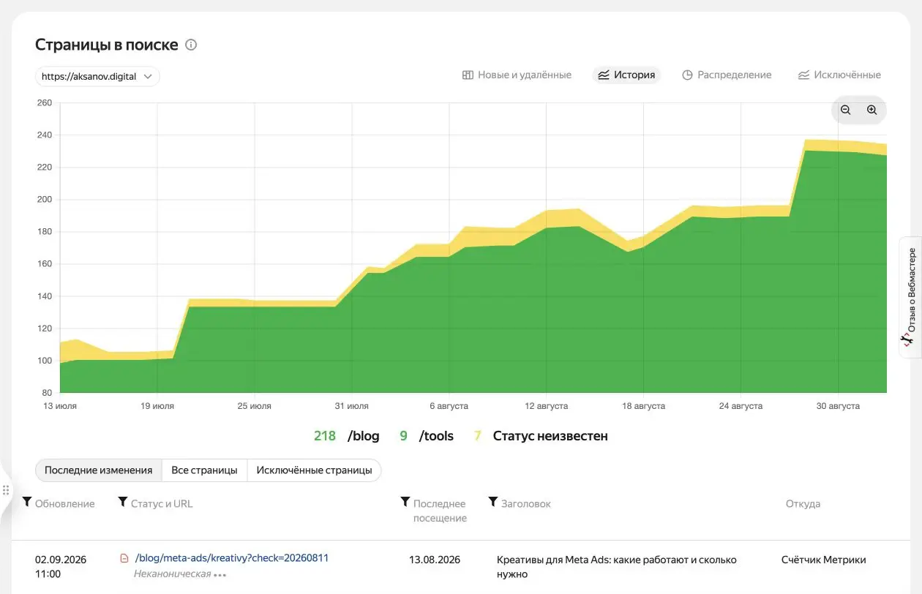Click the drag handle dots at left edge
The height and width of the screenshot is (594, 922).
point(6,490)
